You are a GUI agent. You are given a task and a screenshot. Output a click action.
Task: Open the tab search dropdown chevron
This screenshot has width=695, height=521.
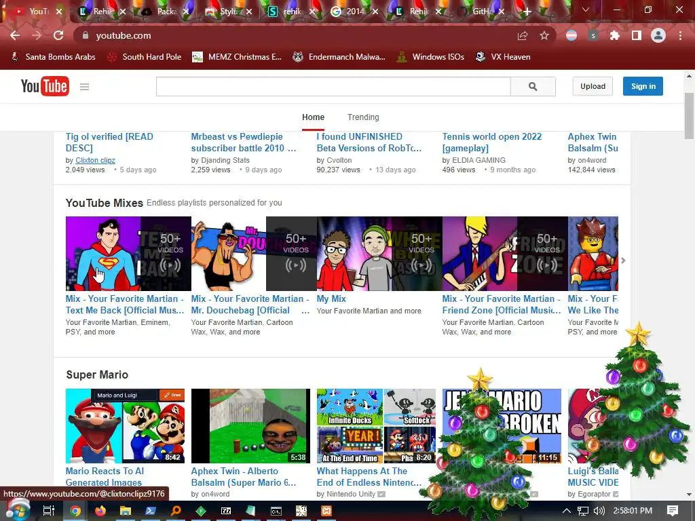click(586, 9)
